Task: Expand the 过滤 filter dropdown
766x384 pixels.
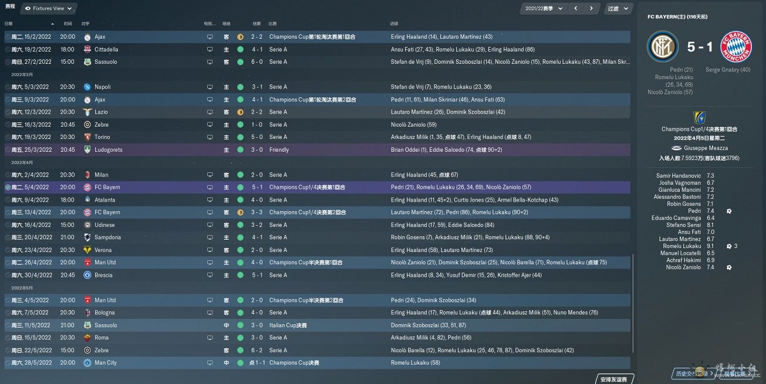Action: (619, 9)
